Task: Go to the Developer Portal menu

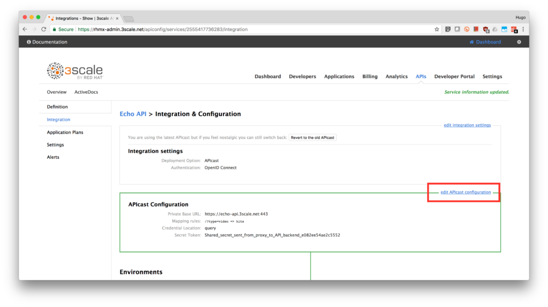Action: (x=454, y=76)
